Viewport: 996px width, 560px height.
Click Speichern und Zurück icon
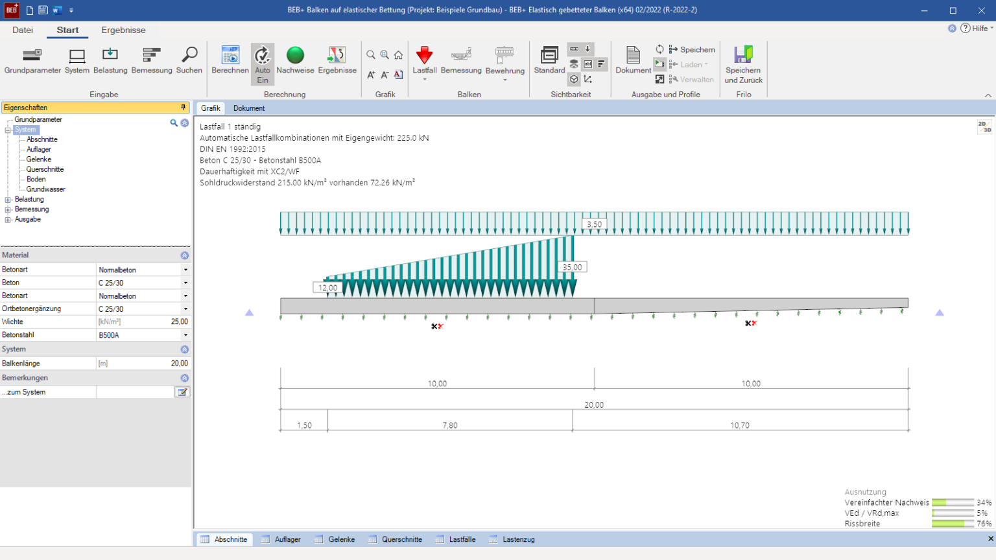[x=743, y=56]
